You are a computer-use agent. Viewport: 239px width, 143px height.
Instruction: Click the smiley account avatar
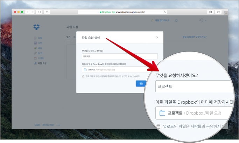pos(201,20)
